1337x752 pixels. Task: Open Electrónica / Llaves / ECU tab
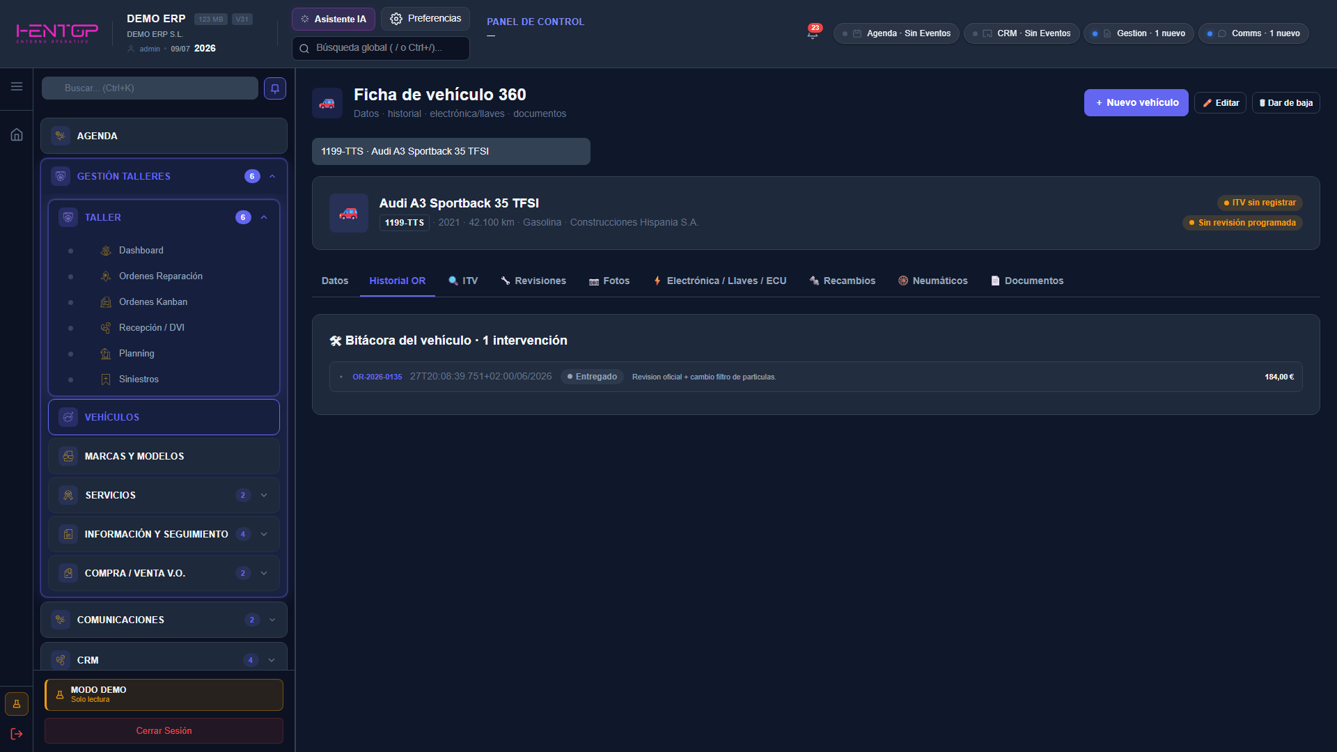click(x=719, y=281)
